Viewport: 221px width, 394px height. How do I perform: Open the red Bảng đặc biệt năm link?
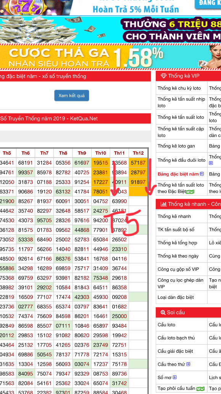(178, 174)
